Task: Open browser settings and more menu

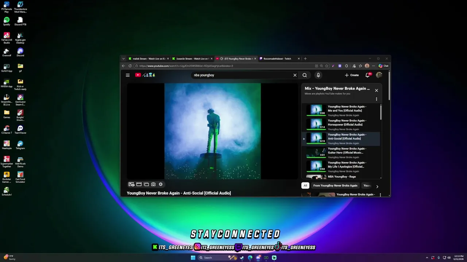Action: pyautogui.click(x=373, y=66)
